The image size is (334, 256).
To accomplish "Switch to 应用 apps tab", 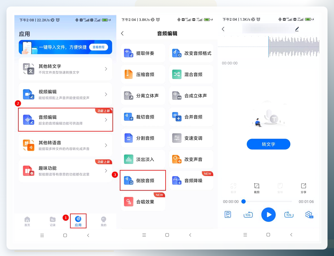I will 78,221.
